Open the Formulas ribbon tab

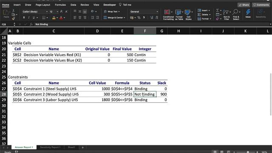pos(60,5)
